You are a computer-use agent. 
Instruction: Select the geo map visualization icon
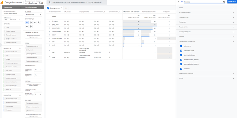coord(31,26)
